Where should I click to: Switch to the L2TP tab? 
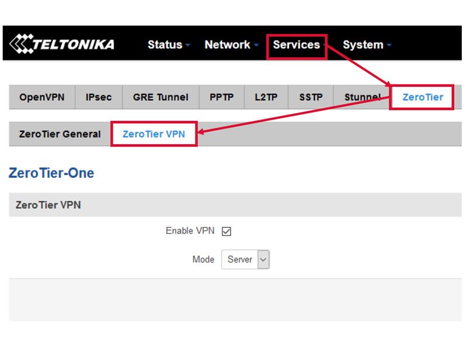tap(266, 97)
